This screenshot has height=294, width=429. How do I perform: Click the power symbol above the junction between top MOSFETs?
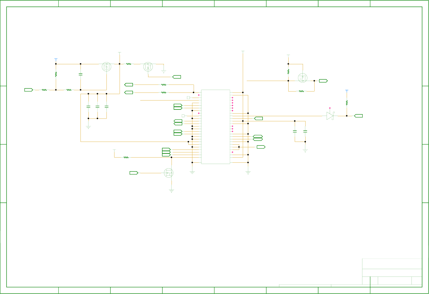[119, 53]
